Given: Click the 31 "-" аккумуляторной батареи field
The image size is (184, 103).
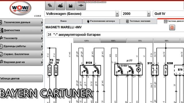Looking at the screenshot, I should click(116, 35).
